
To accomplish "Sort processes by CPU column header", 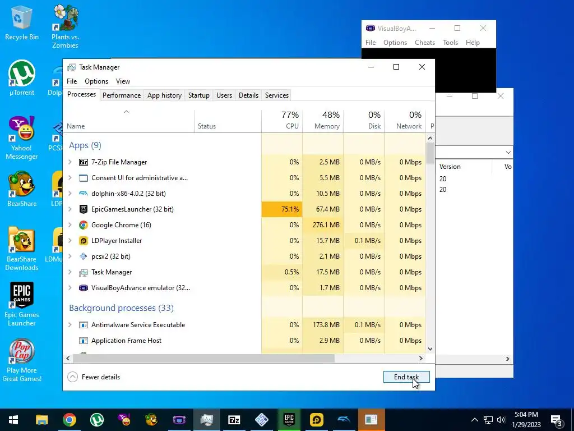I will (283, 121).
